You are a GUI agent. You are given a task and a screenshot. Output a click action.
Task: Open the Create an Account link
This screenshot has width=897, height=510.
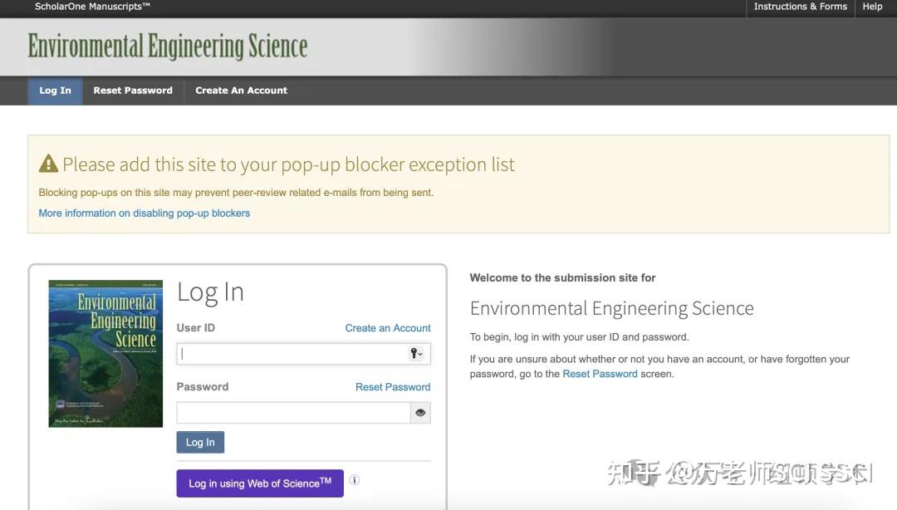point(387,327)
